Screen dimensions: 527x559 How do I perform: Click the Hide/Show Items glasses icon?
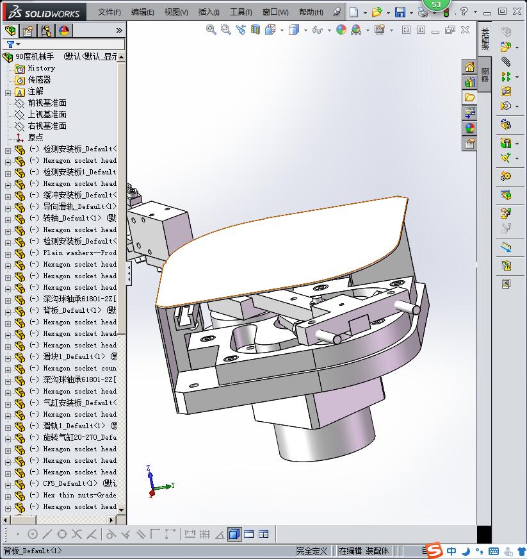(x=317, y=30)
